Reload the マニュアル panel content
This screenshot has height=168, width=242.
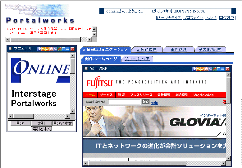pyautogui.click(x=55, y=49)
